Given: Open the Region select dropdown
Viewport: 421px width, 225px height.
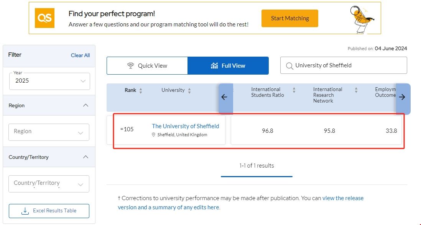Looking at the screenshot, I should [x=49, y=132].
